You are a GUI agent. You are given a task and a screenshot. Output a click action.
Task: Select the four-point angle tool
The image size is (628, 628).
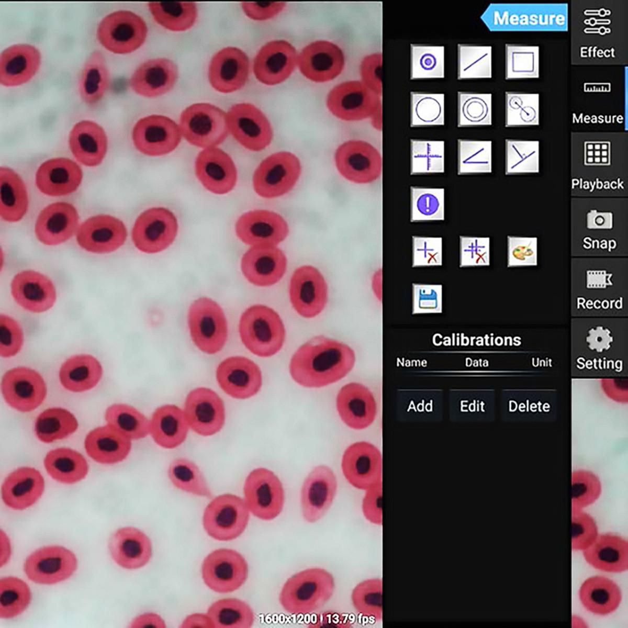pos(522,157)
